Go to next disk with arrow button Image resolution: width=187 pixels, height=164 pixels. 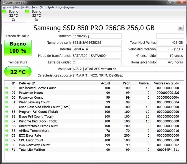[181, 28]
